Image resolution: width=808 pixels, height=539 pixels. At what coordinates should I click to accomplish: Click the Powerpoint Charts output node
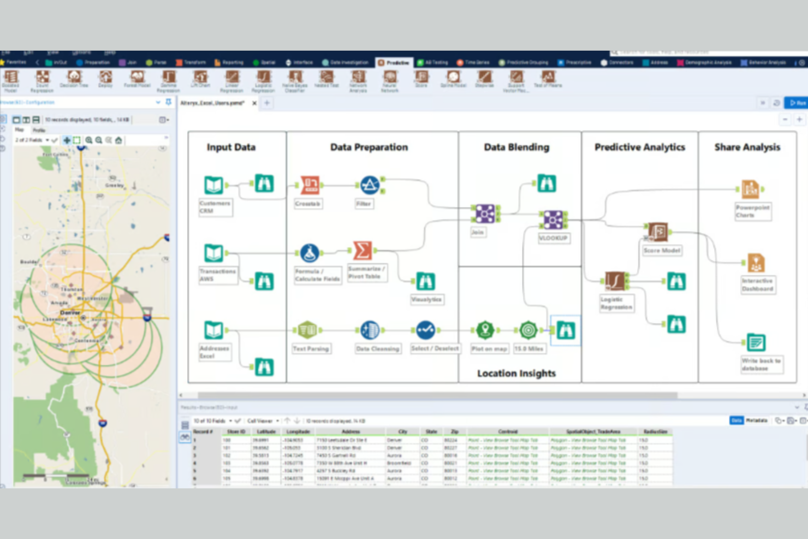pos(750,189)
